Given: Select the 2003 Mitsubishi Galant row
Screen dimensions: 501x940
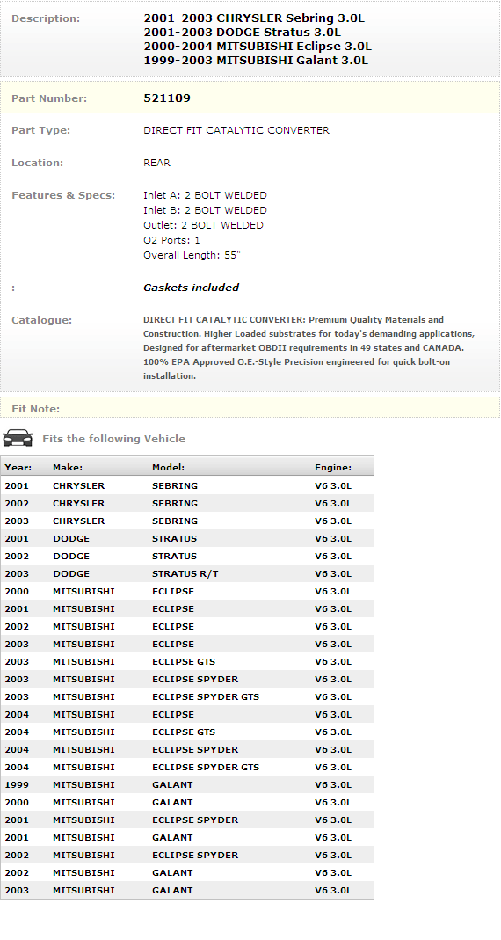Looking at the screenshot, I should click(x=187, y=890).
